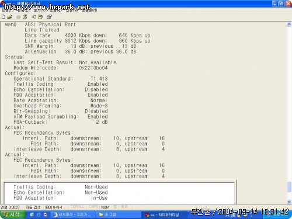This screenshot has height=219, width=292.
Task: Click the 'Normal' rate adaptation value
Action: [x=99, y=100]
